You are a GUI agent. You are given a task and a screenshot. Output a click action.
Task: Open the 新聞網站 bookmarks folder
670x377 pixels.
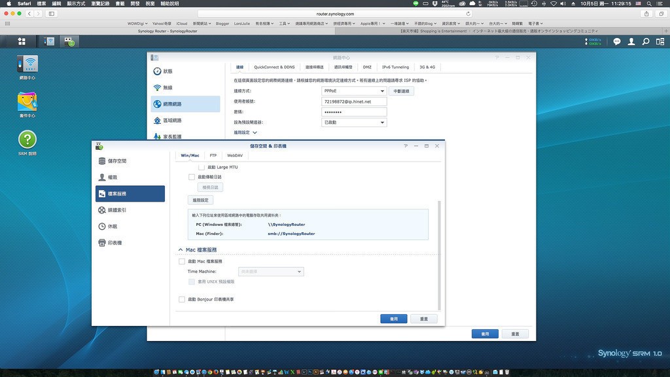202,24
